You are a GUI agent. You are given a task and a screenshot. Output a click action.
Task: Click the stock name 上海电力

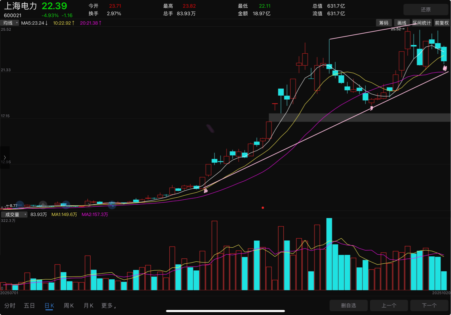click(x=20, y=6)
